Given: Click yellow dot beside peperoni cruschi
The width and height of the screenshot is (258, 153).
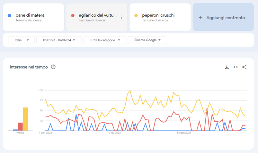Looking at the screenshot, I should tap(136, 15).
